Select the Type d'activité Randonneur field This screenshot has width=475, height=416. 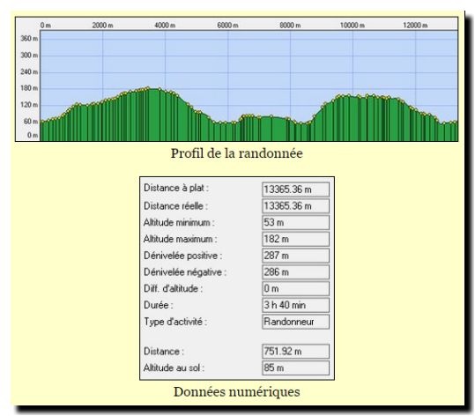(x=295, y=322)
